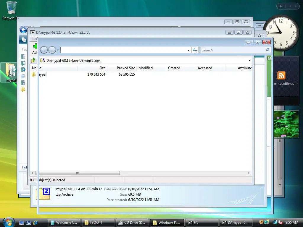Click the orange RSS feed icon
The height and width of the screenshot is (227, 303).
(281, 75)
